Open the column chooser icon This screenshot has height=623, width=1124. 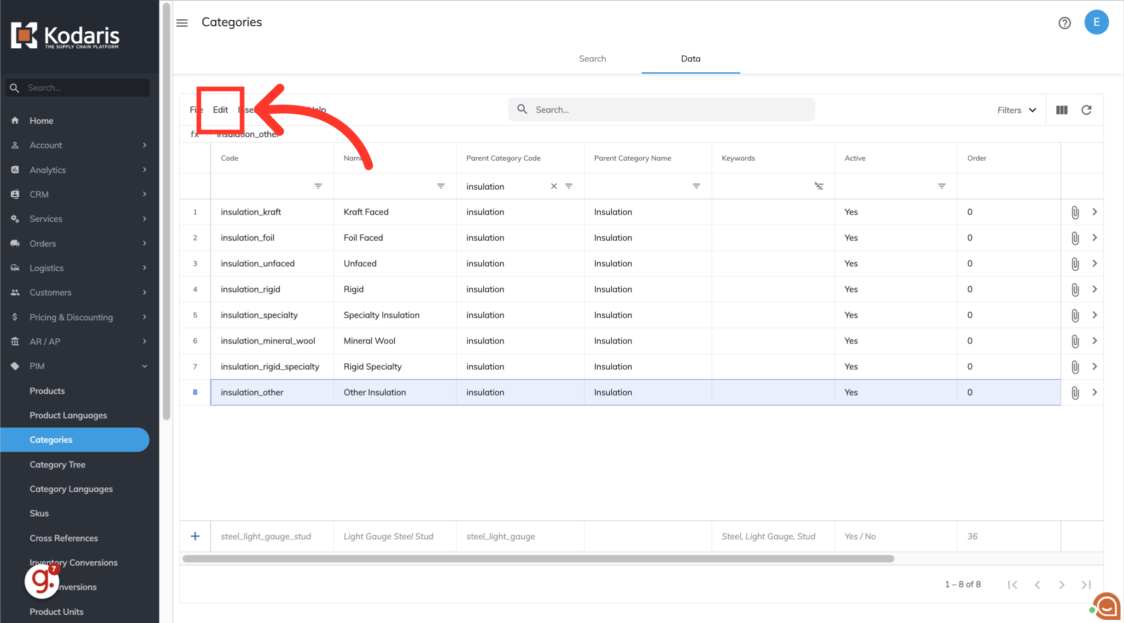[x=1062, y=110]
